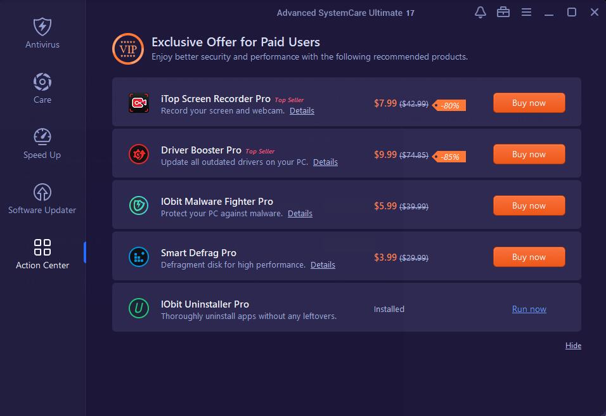Click the iTop Screen Recorder Pro title
This screenshot has width=606, height=416.
point(216,98)
